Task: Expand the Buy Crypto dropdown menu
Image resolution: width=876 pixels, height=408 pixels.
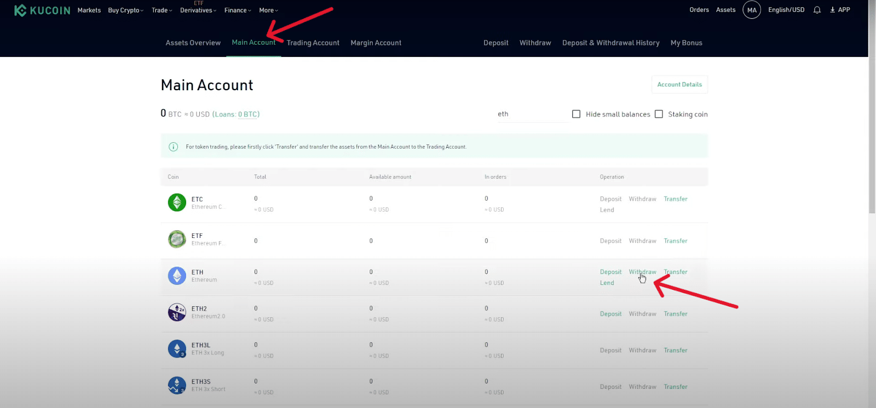Action: (125, 10)
